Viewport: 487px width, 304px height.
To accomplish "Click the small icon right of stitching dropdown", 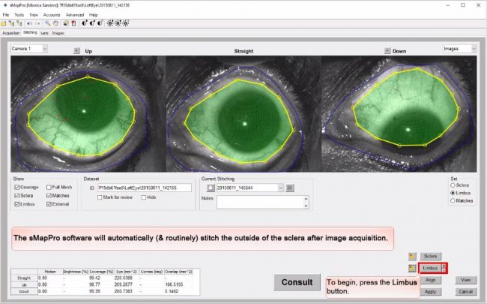I will (x=290, y=188).
